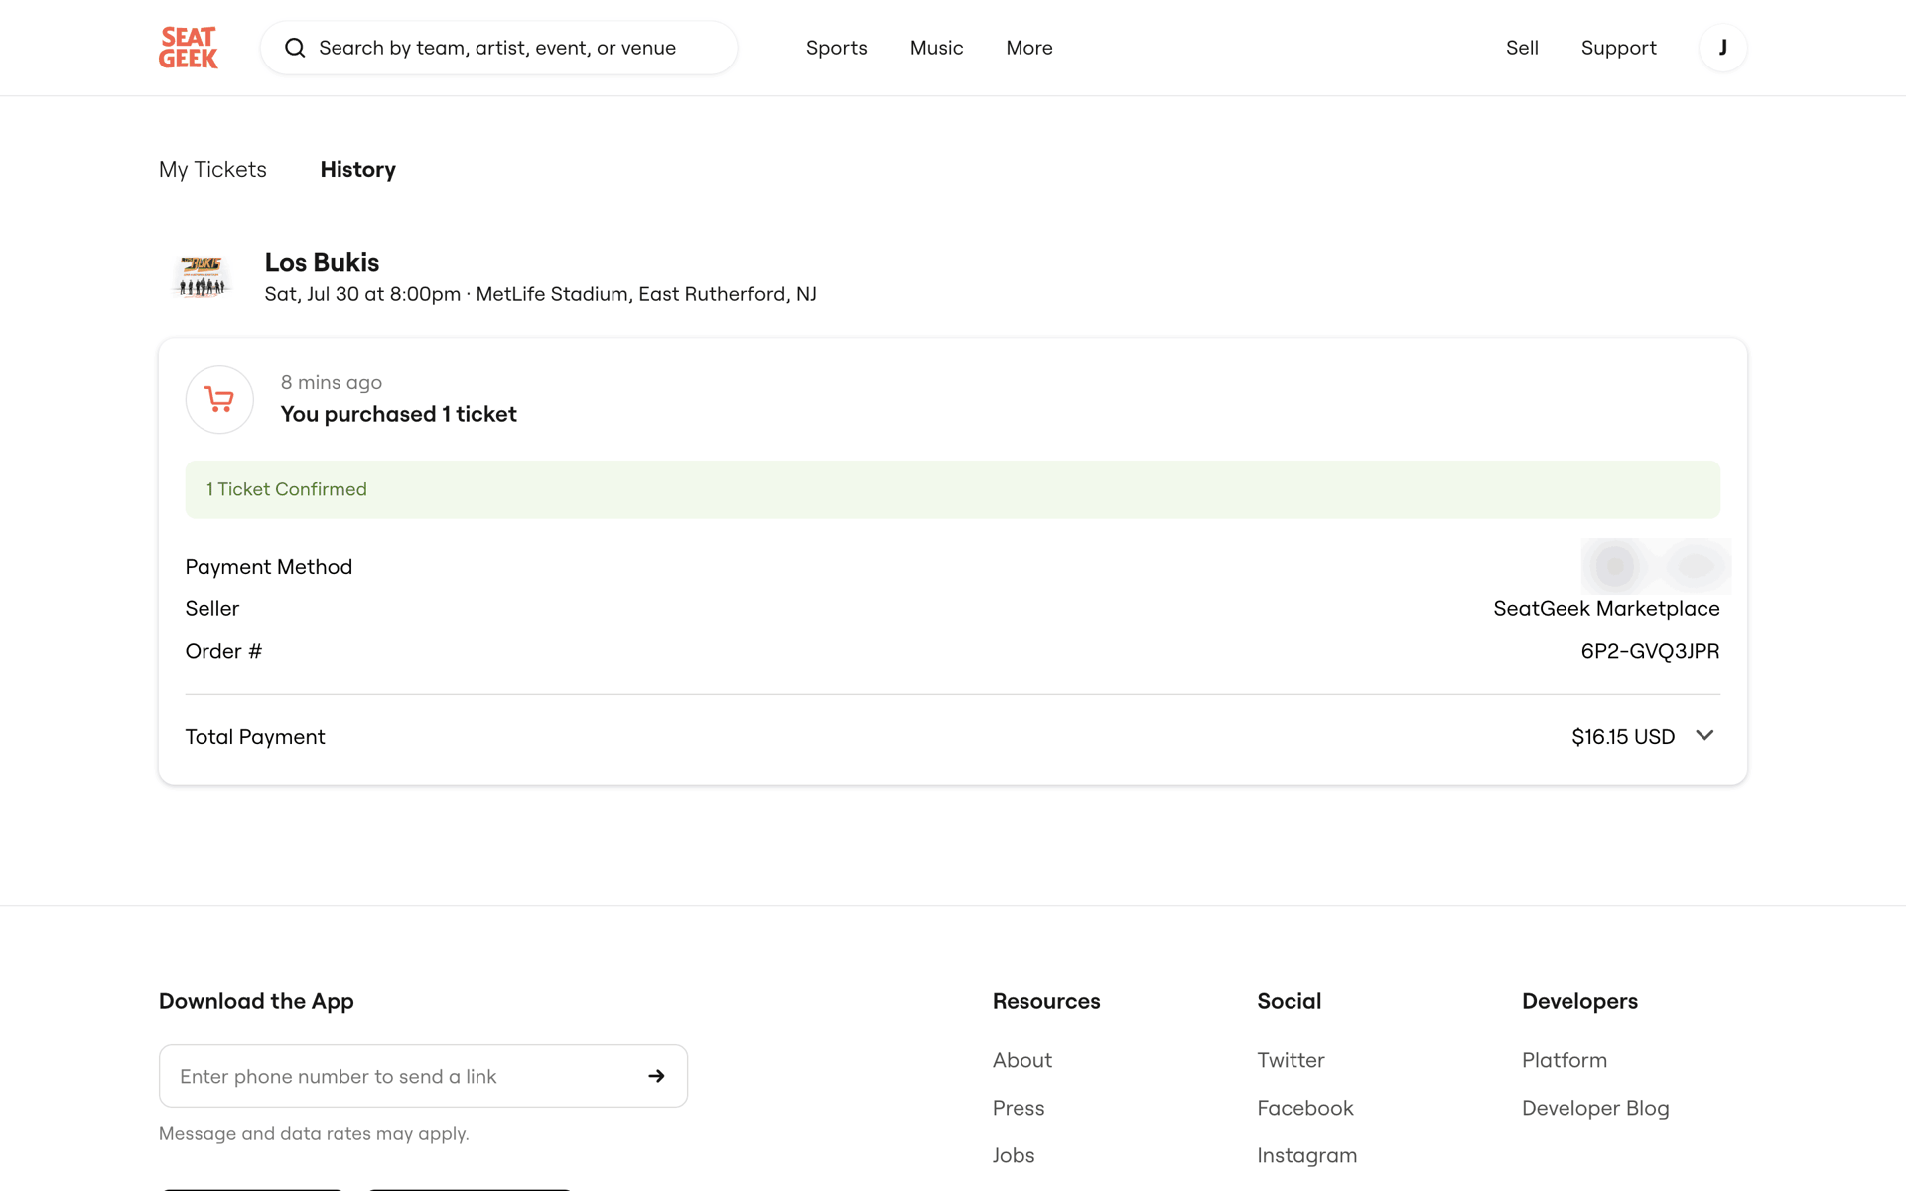1906x1191 pixels.
Task: Click the Order # label
Action: click(223, 651)
